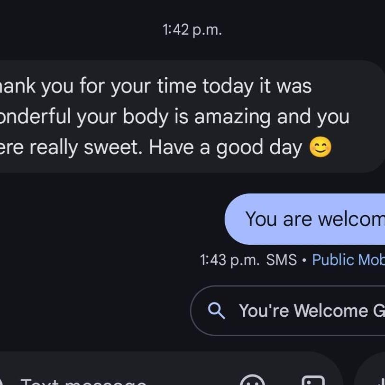Open the gallery attachment icon
Viewport: 385px width, 385px height.
point(313,380)
